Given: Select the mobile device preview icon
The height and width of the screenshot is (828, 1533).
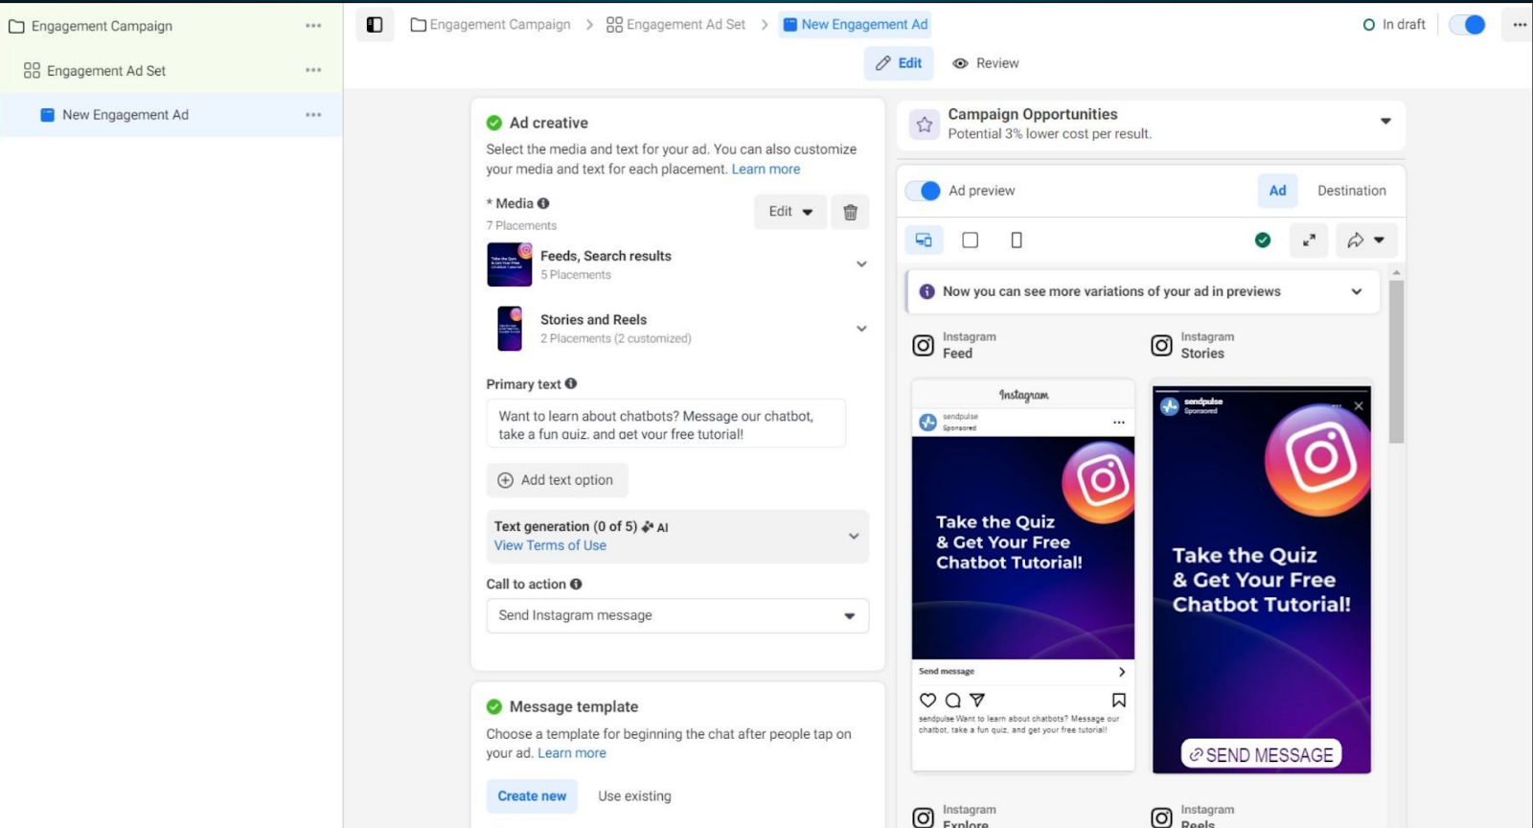Looking at the screenshot, I should 1017,241.
